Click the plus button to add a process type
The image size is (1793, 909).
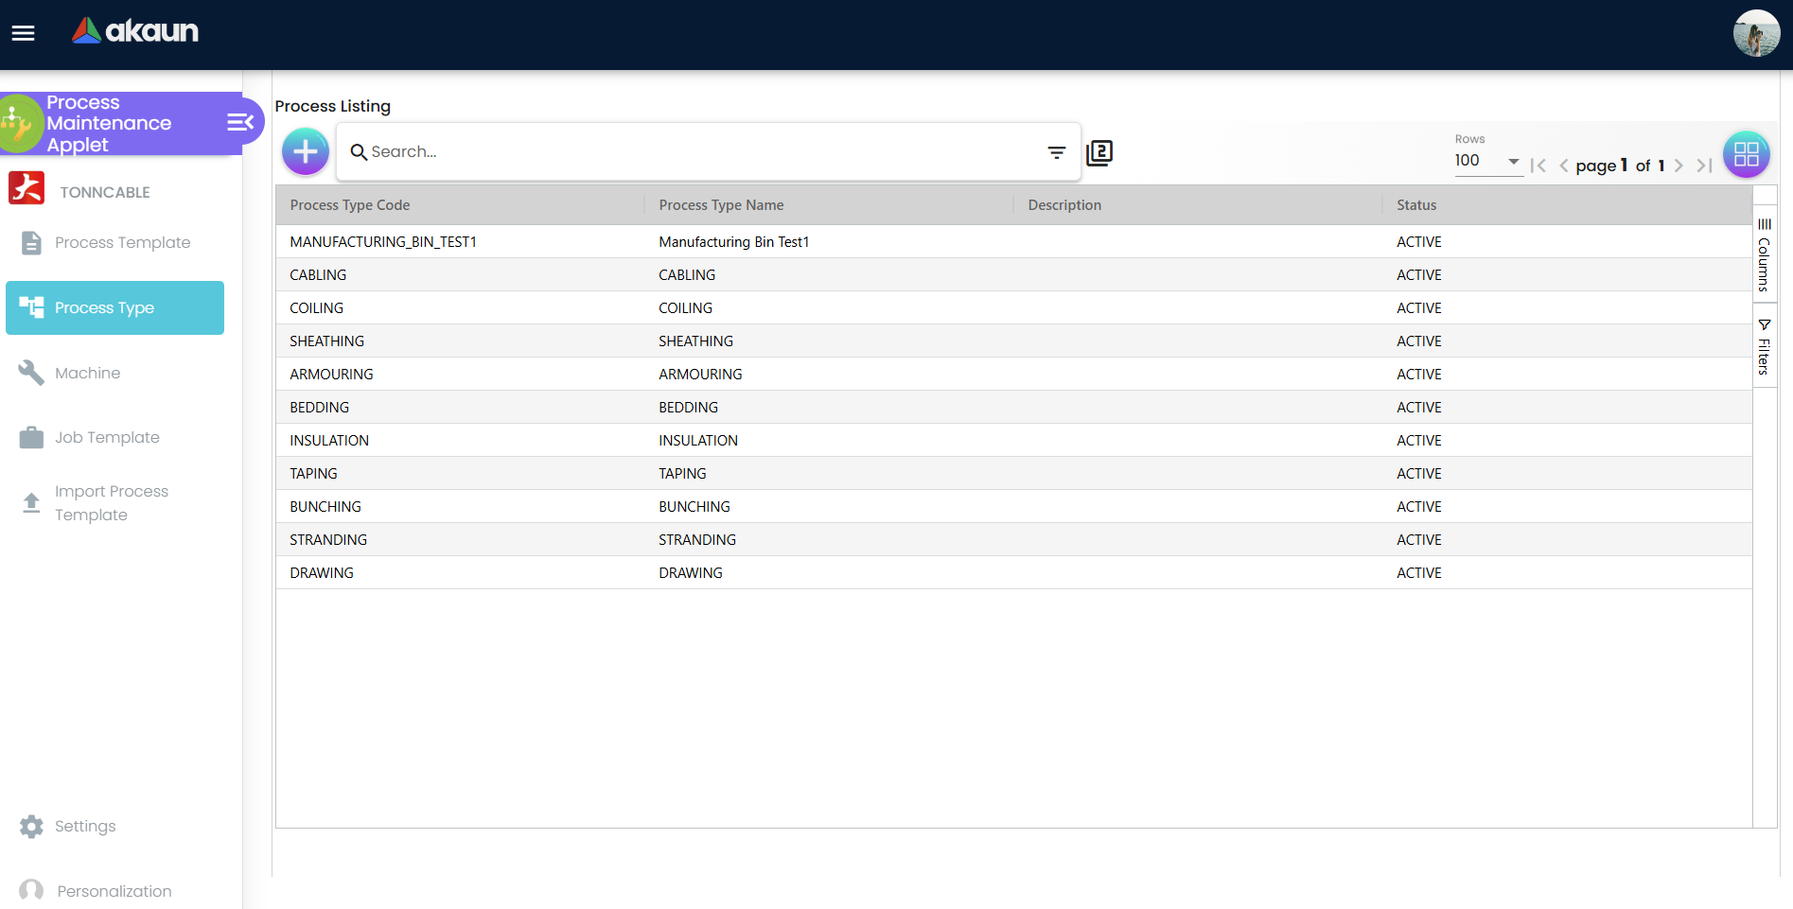(x=305, y=151)
